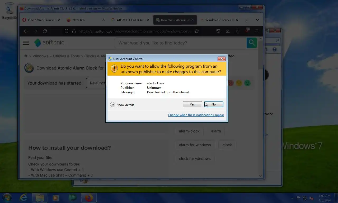Click the Action Center flag tray icon
The height and width of the screenshot is (203, 338).
point(299,198)
